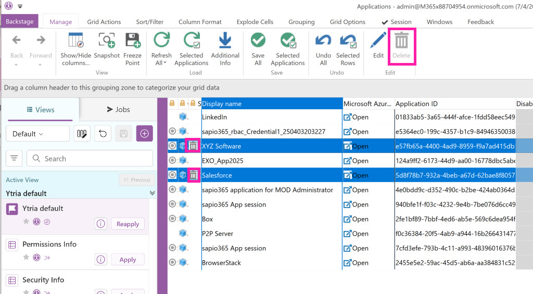Switch to the Grid Actions tab
Screen dimensions: 533x294
click(x=104, y=22)
